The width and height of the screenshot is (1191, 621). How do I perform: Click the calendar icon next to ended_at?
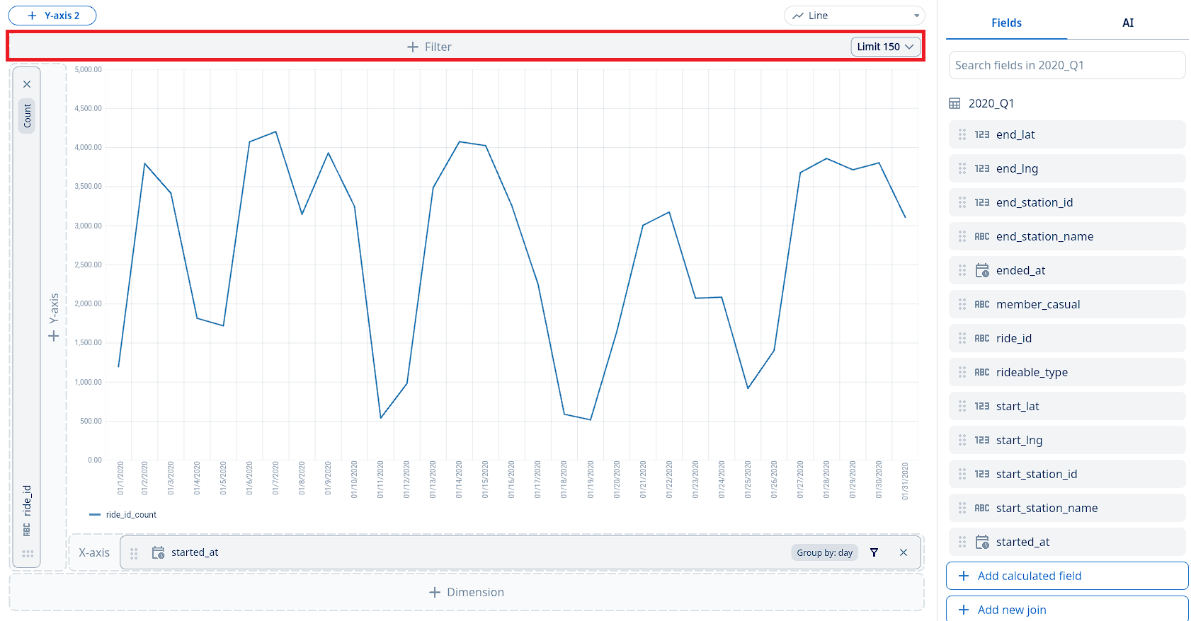tap(982, 270)
